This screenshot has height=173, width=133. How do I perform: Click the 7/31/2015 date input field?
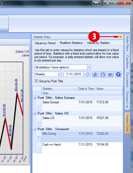[73, 74]
